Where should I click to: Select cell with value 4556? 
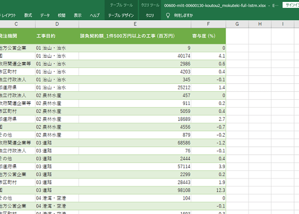[x=135, y=127]
